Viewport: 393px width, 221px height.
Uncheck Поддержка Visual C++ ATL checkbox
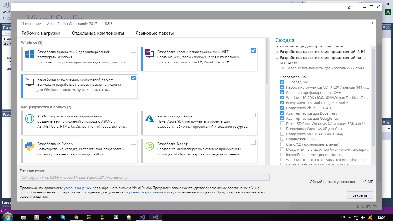[282, 108]
